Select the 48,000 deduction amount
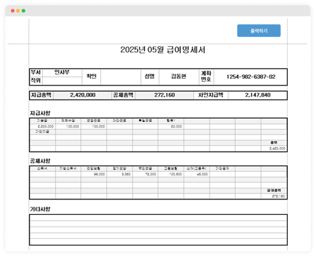Screen dimensions: 316x257 pyautogui.click(x=202, y=174)
